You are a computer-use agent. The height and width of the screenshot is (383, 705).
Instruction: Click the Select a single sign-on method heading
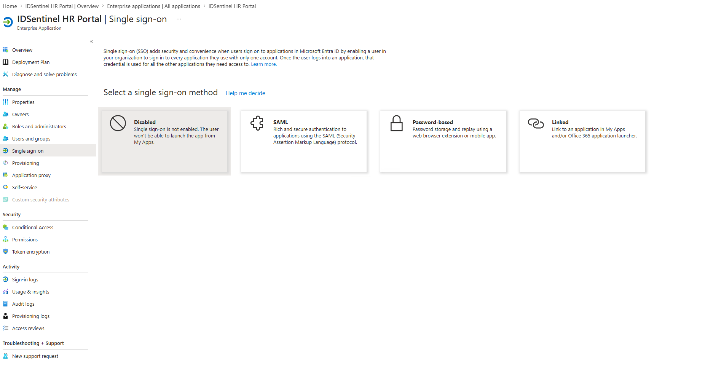pyautogui.click(x=161, y=93)
